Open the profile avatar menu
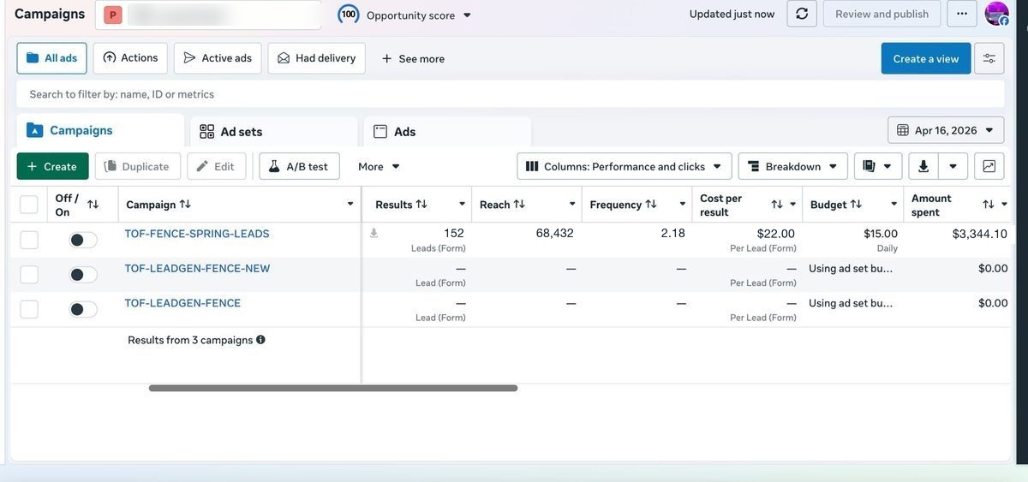This screenshot has height=482, width=1028. tap(996, 14)
